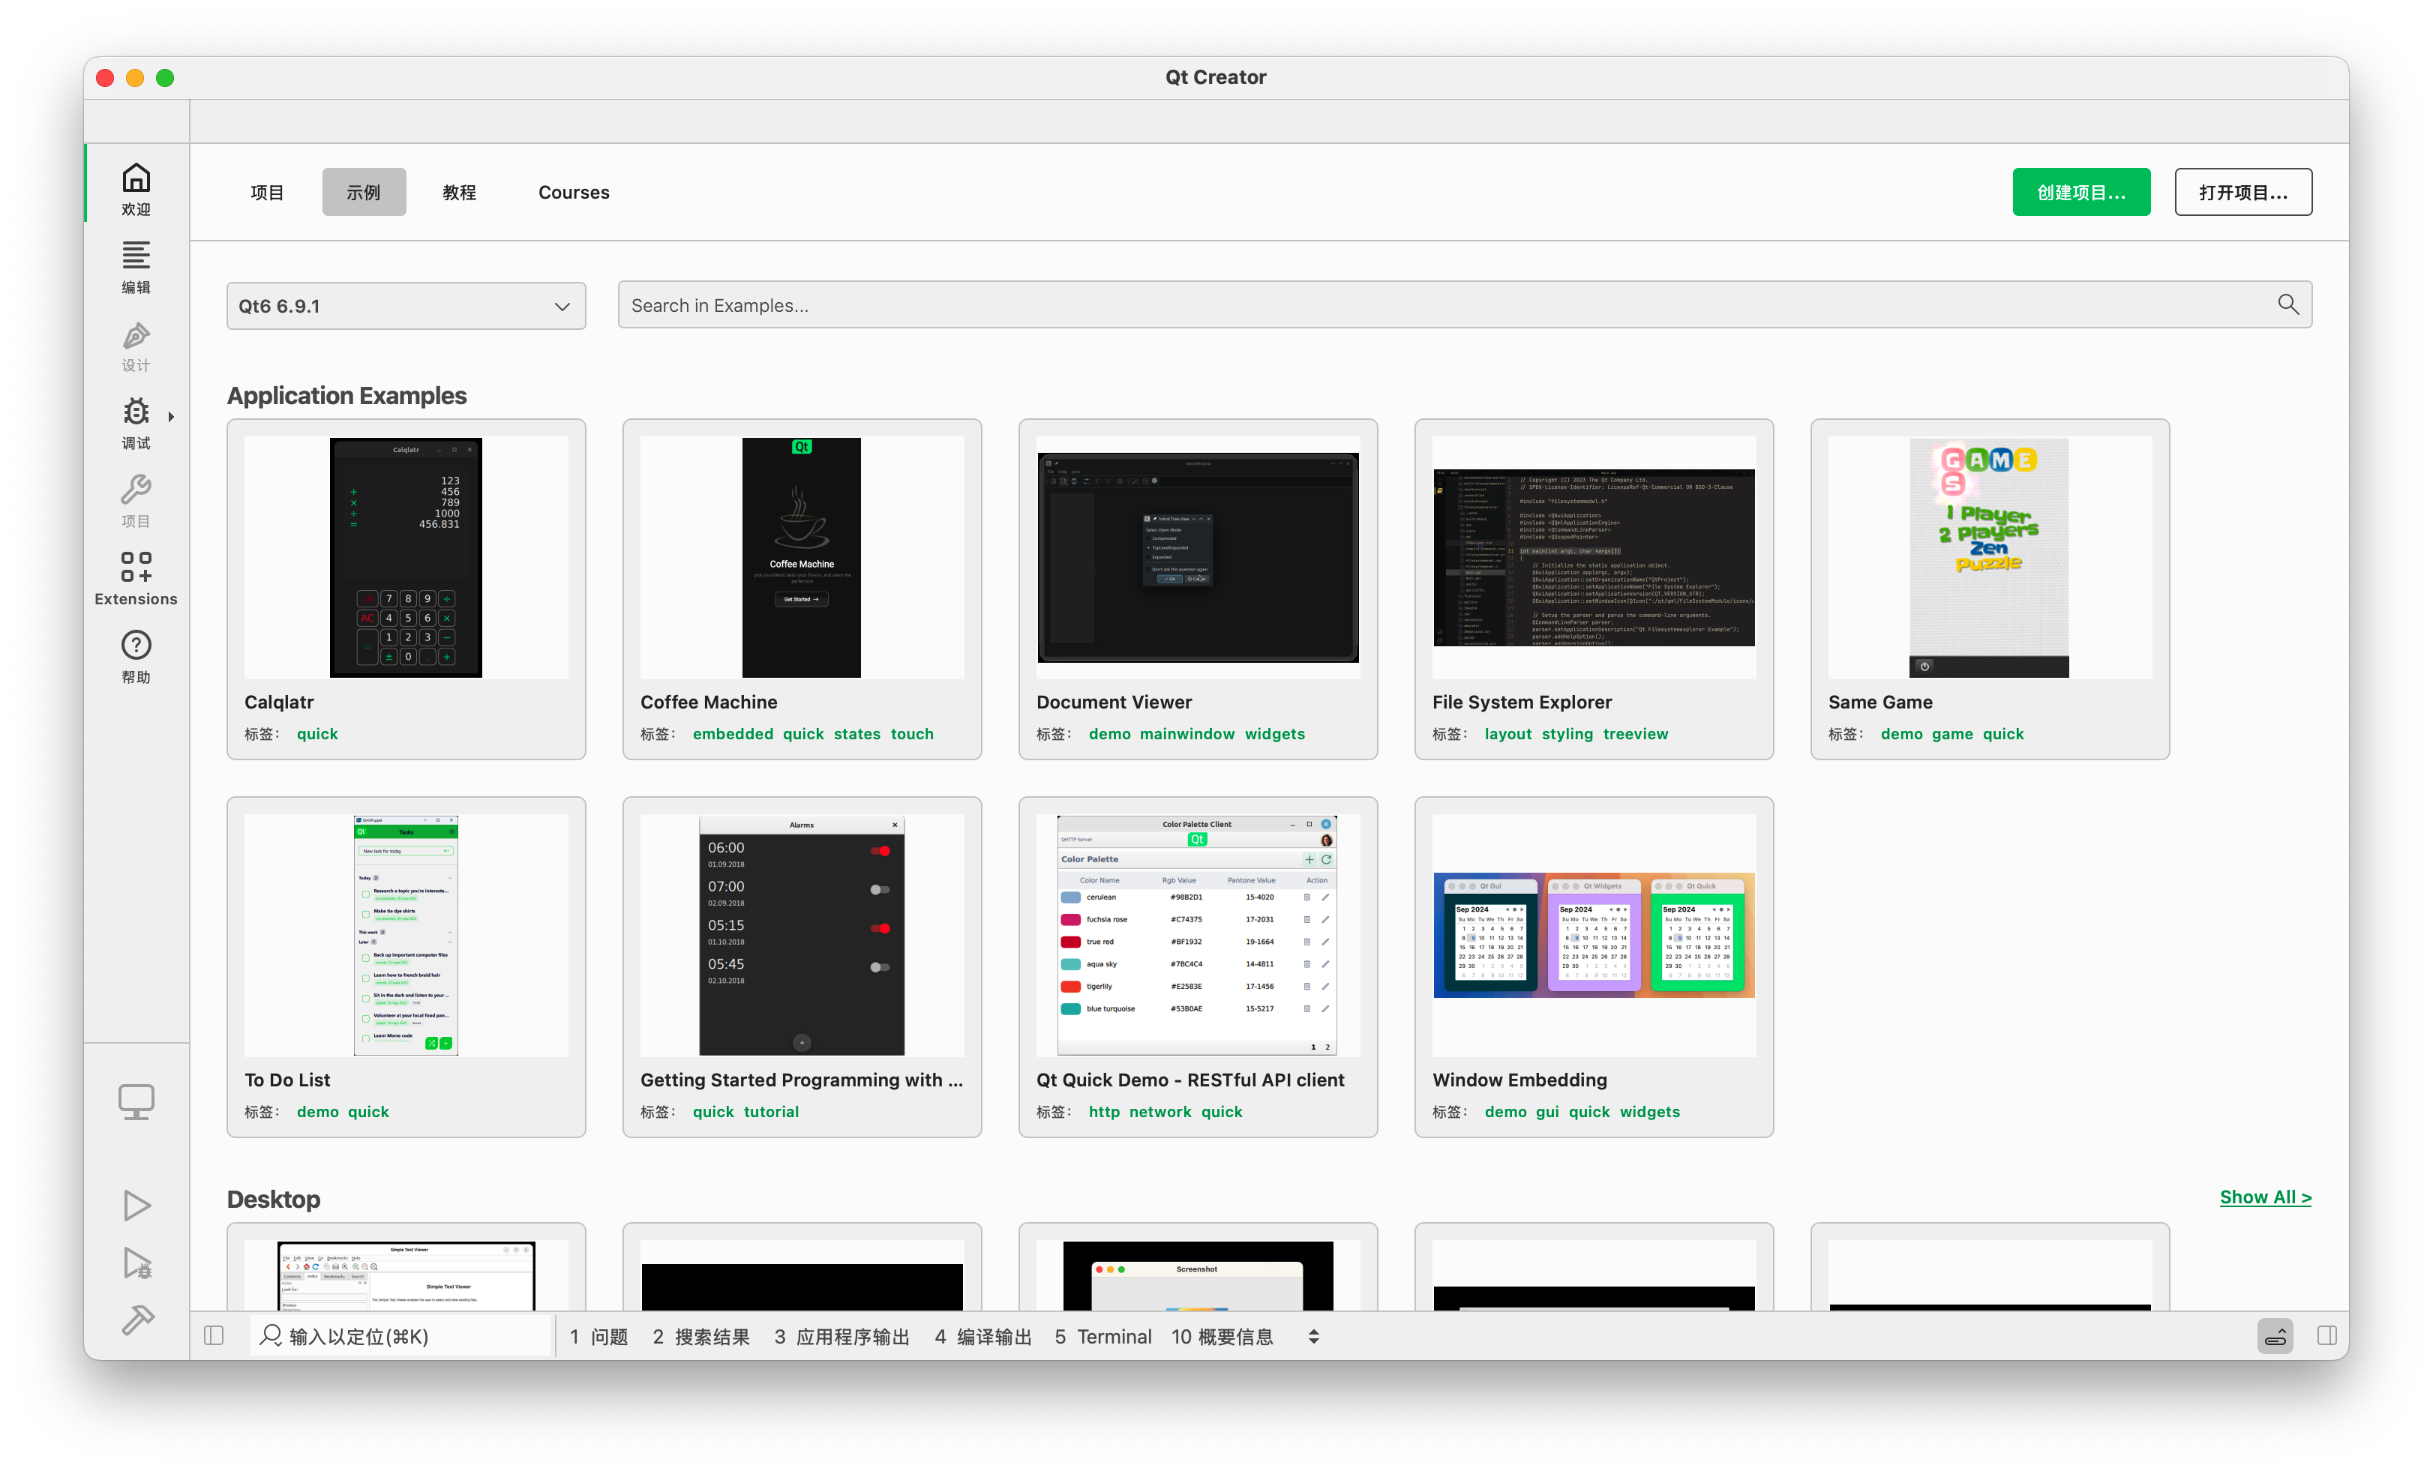The height and width of the screenshot is (1471, 2433).
Task: Open the Same Game example thumbnail
Action: point(1990,558)
